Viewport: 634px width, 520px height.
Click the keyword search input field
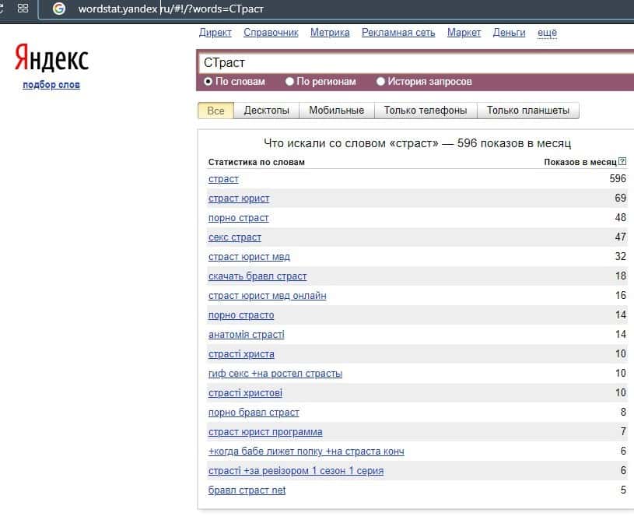tap(412, 61)
